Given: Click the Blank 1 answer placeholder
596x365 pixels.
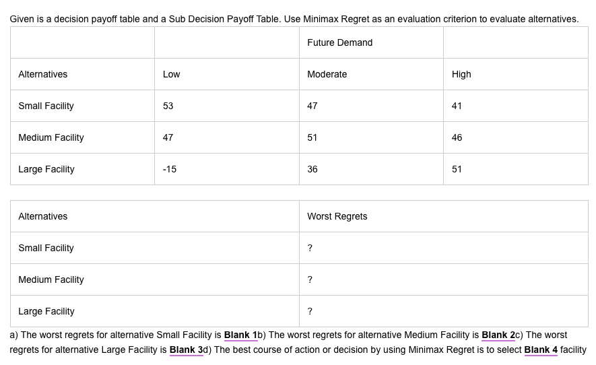Looking at the screenshot, I should coord(240,335).
